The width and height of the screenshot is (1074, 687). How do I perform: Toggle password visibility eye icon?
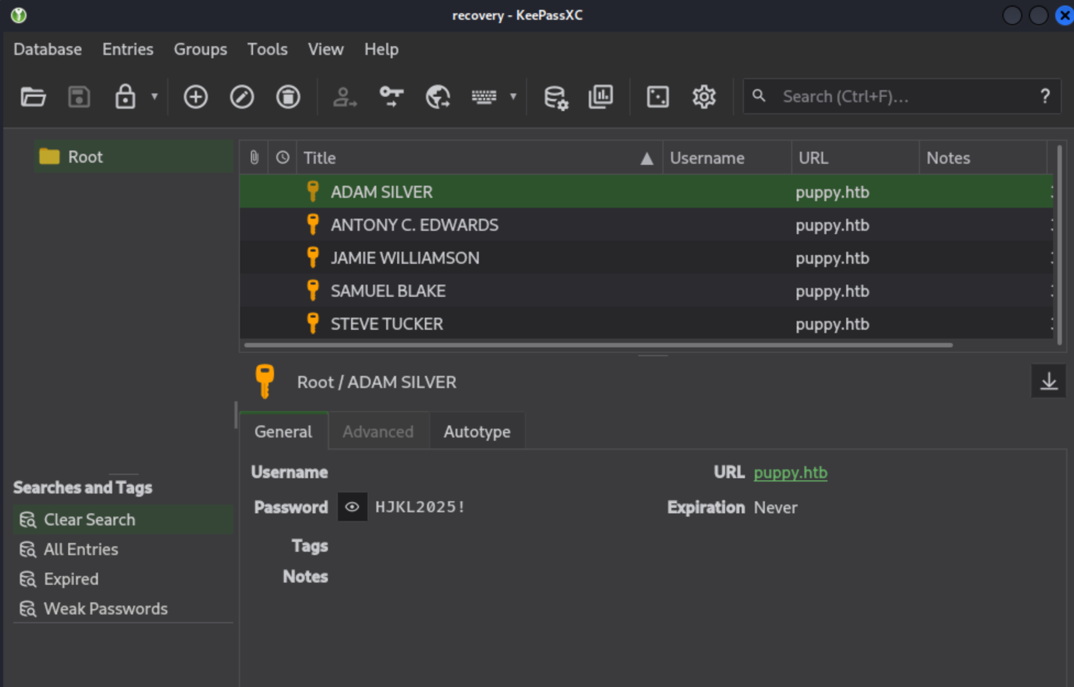click(x=352, y=507)
